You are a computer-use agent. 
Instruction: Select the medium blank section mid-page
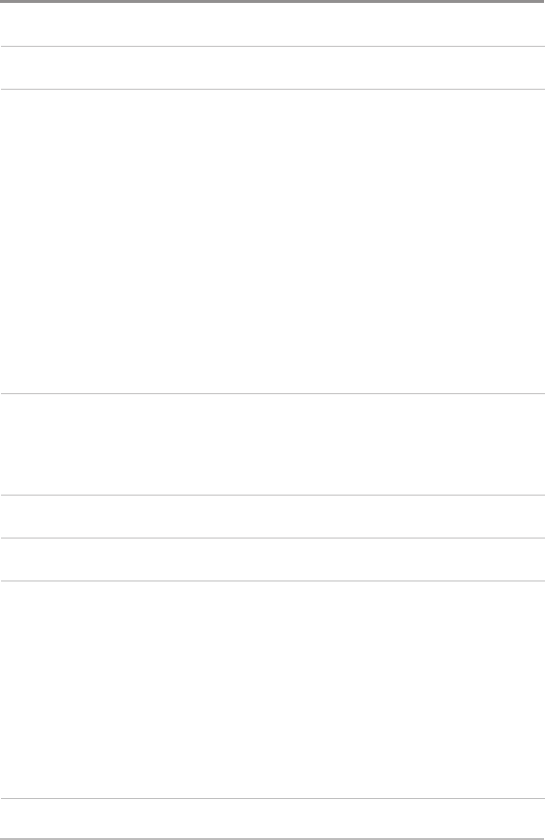pyautogui.click(x=273, y=444)
